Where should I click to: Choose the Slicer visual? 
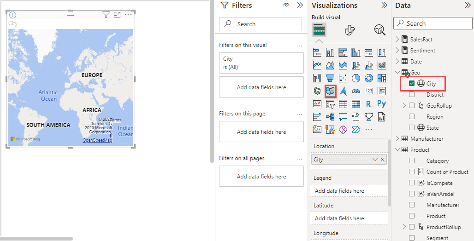tap(330, 104)
